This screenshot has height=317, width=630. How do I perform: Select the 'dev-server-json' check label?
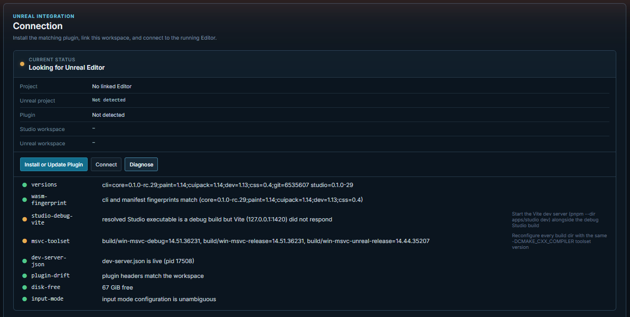[49, 261]
